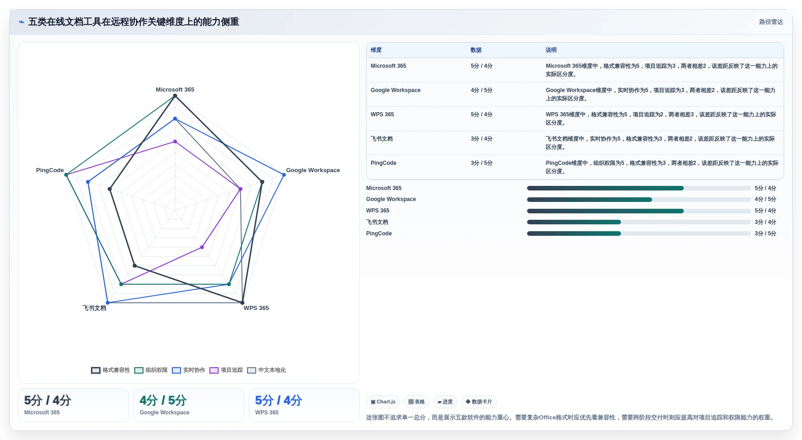Click the PingCode progress bar

tap(639, 234)
